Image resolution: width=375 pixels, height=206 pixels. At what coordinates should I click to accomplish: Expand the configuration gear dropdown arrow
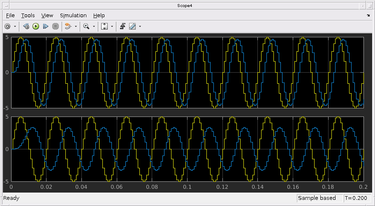[x=15, y=26]
